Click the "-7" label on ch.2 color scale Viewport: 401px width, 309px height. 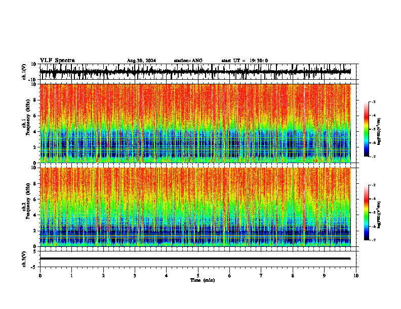point(374,240)
